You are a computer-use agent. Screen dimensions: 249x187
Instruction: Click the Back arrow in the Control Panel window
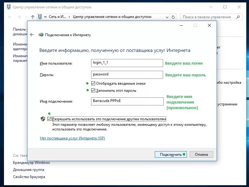(x=10, y=17)
